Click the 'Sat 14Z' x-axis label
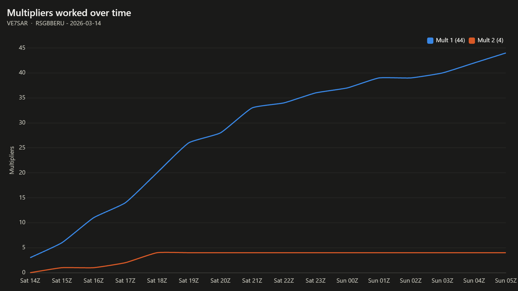 [x=30, y=281]
